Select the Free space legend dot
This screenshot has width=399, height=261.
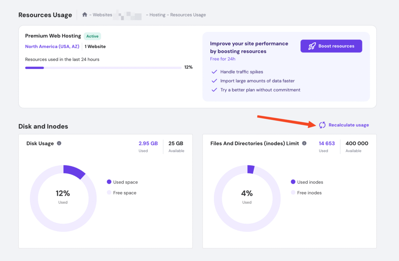point(109,193)
